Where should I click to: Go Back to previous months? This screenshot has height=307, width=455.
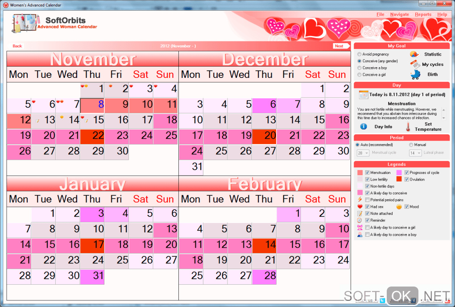tap(17, 46)
